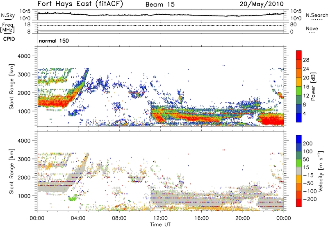Click the Nave legend label
The image size is (328, 227).
(312, 28)
